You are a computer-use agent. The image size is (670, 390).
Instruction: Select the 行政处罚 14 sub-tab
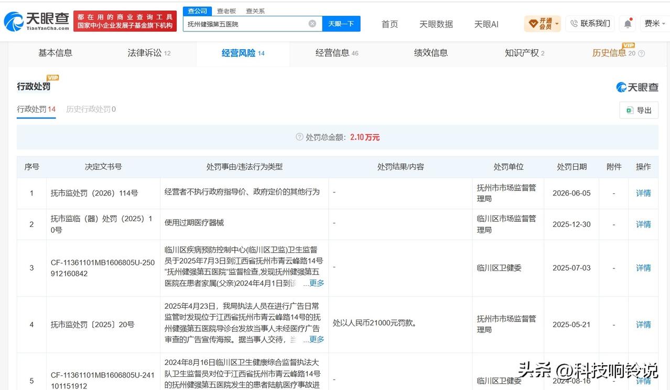click(x=36, y=109)
